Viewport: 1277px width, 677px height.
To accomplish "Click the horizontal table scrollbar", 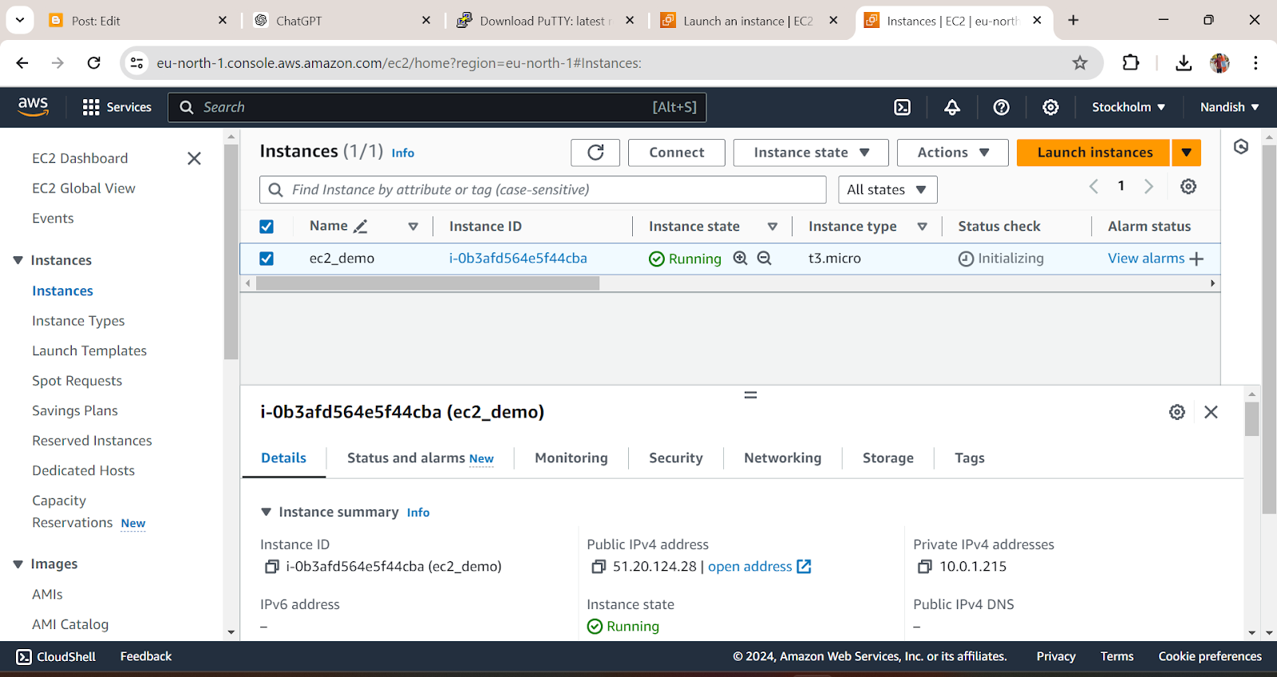I will pos(428,283).
